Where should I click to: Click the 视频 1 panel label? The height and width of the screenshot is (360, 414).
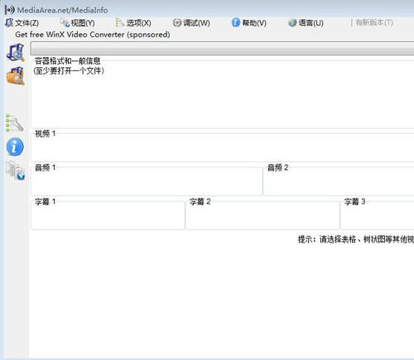[45, 134]
